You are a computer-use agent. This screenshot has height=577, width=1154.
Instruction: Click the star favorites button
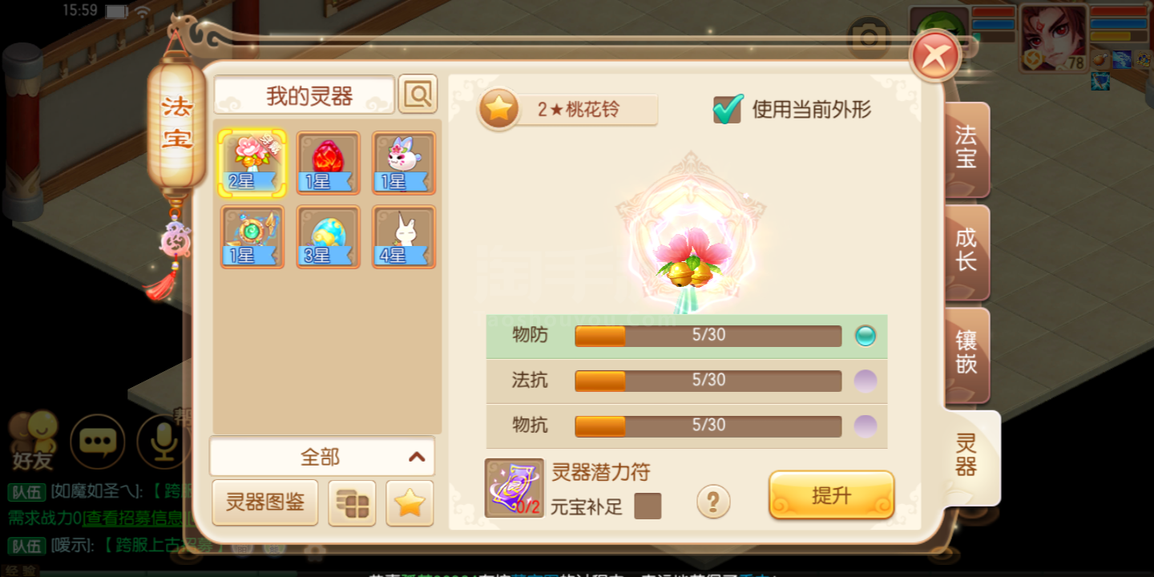[410, 503]
